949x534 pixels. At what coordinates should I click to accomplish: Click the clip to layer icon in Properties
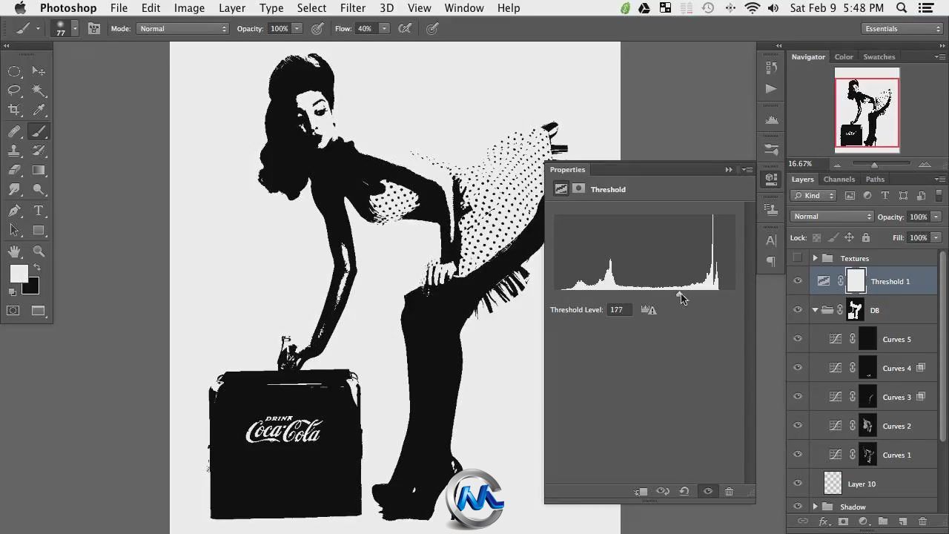point(641,491)
